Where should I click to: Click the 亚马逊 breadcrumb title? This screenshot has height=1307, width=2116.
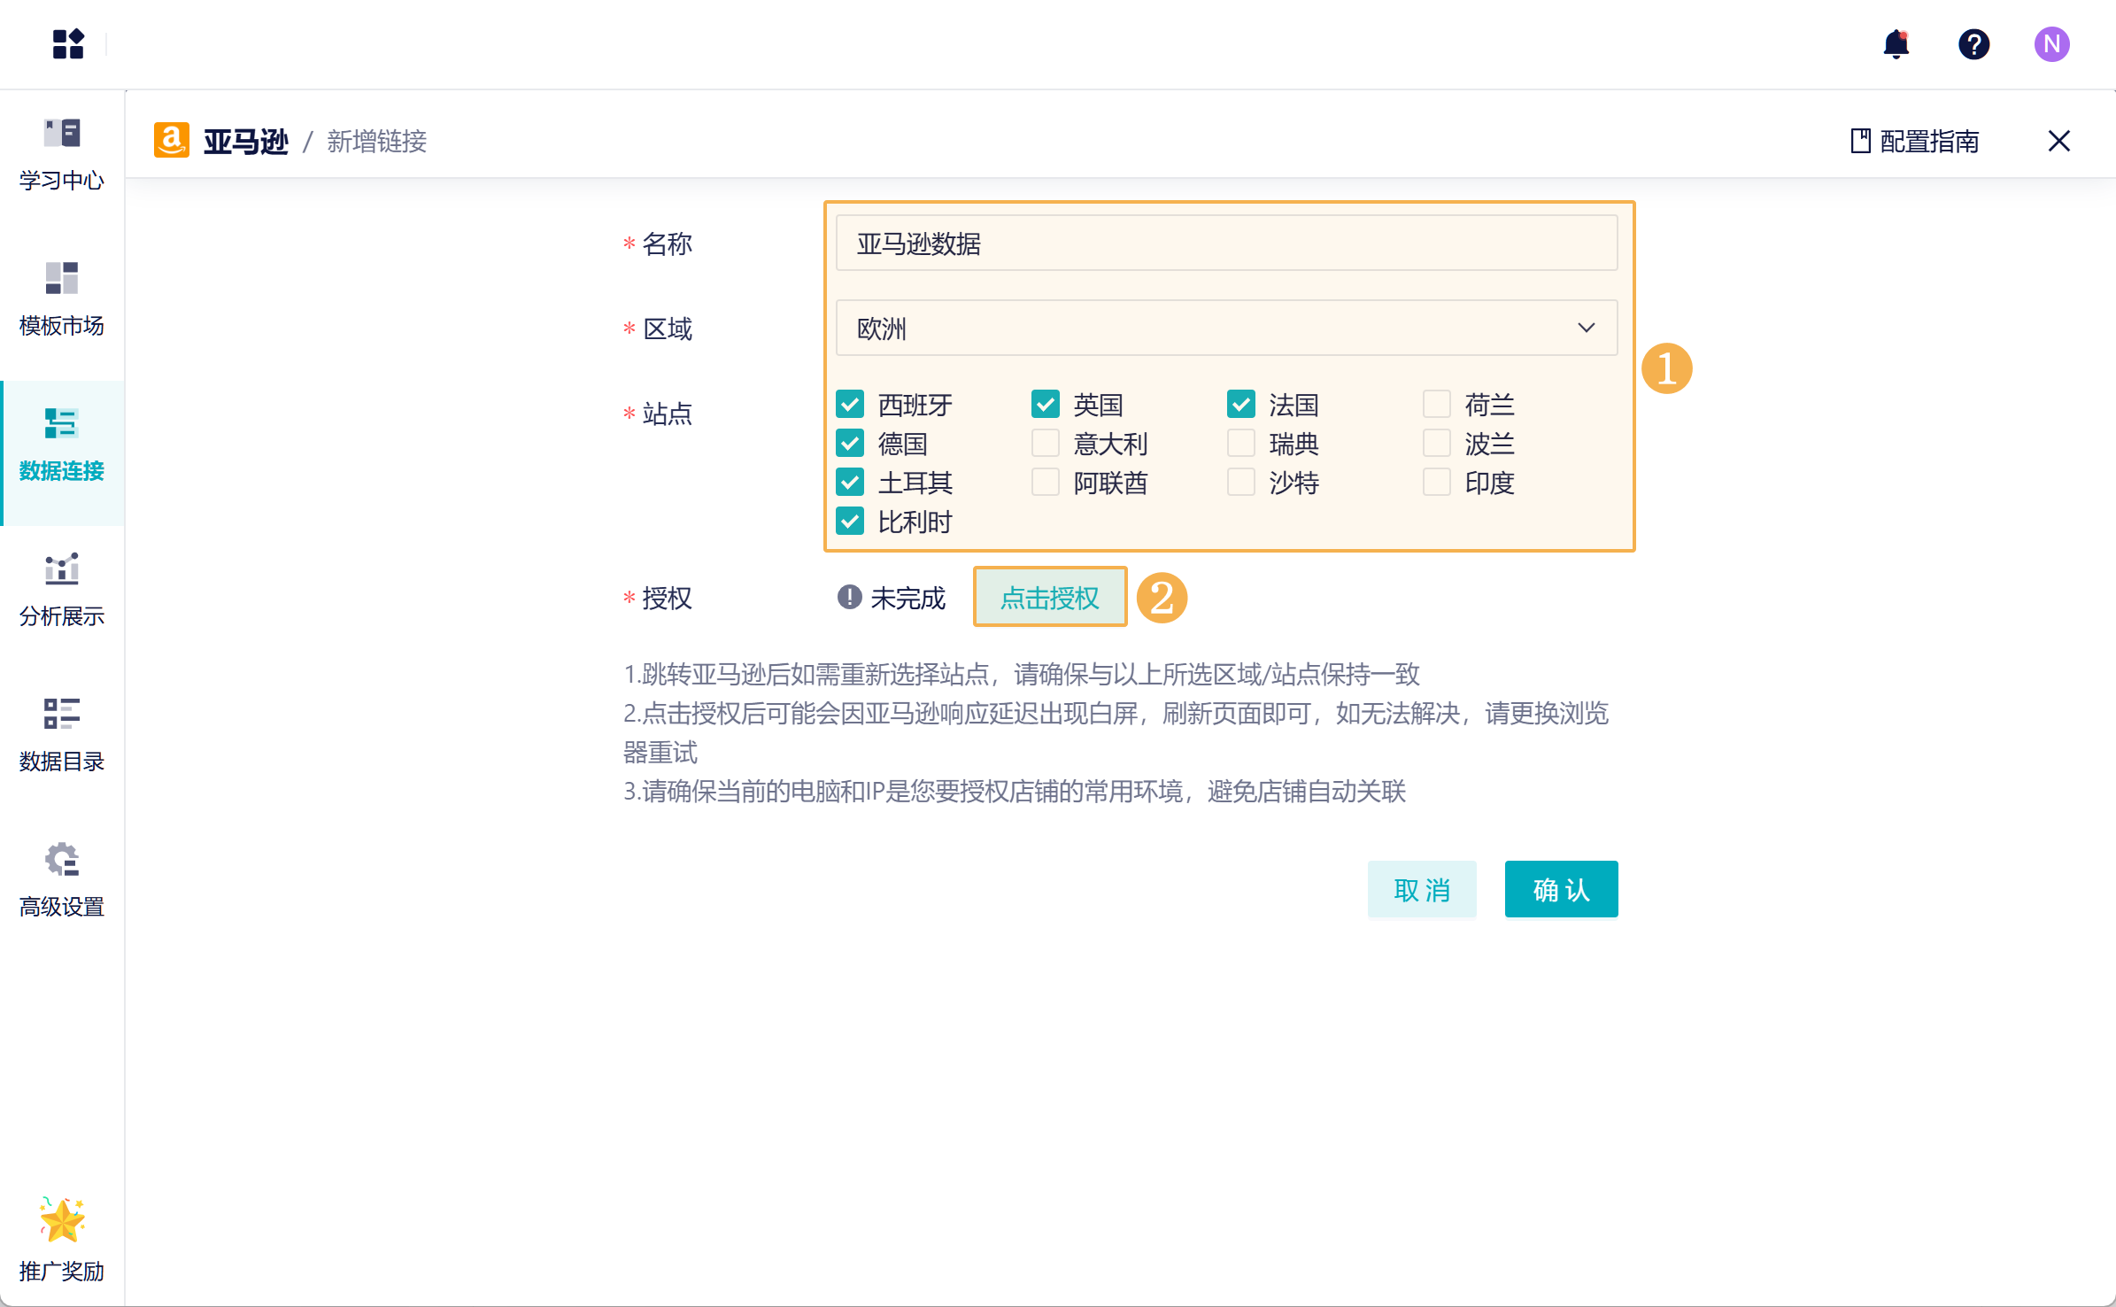[x=246, y=141]
